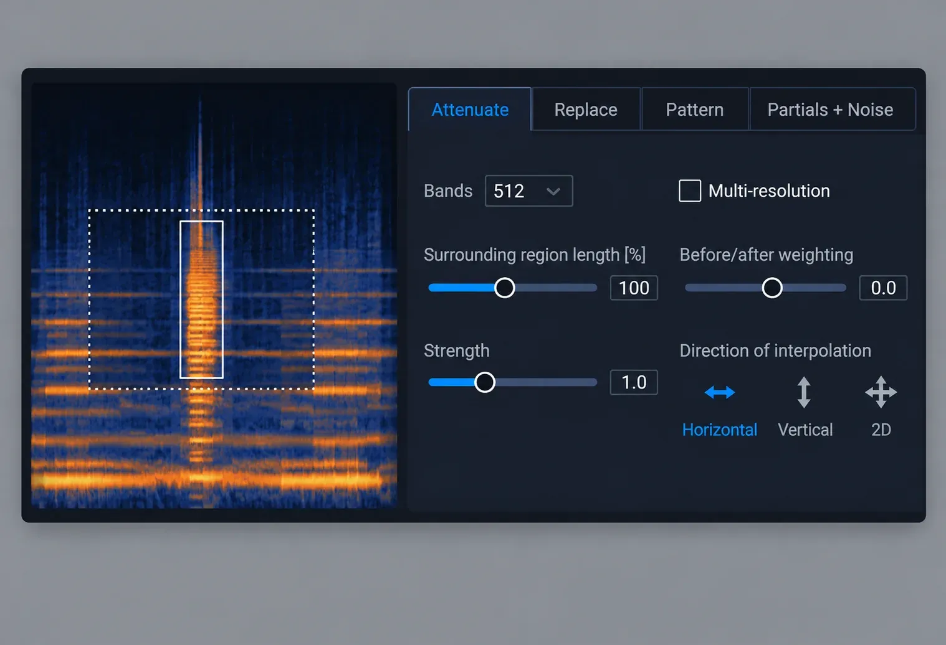Click the Surrounding region length value field 100
946x645 pixels.
634,288
